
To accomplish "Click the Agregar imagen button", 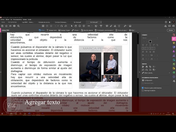I will (x=64, y=30).
